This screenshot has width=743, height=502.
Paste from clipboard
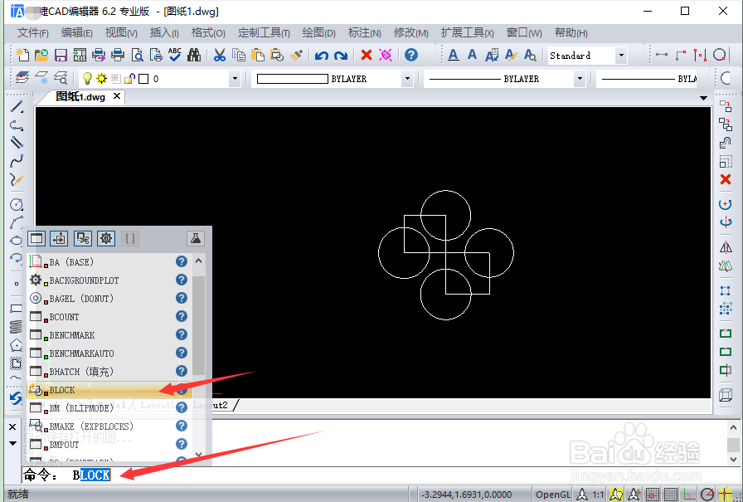point(257,55)
